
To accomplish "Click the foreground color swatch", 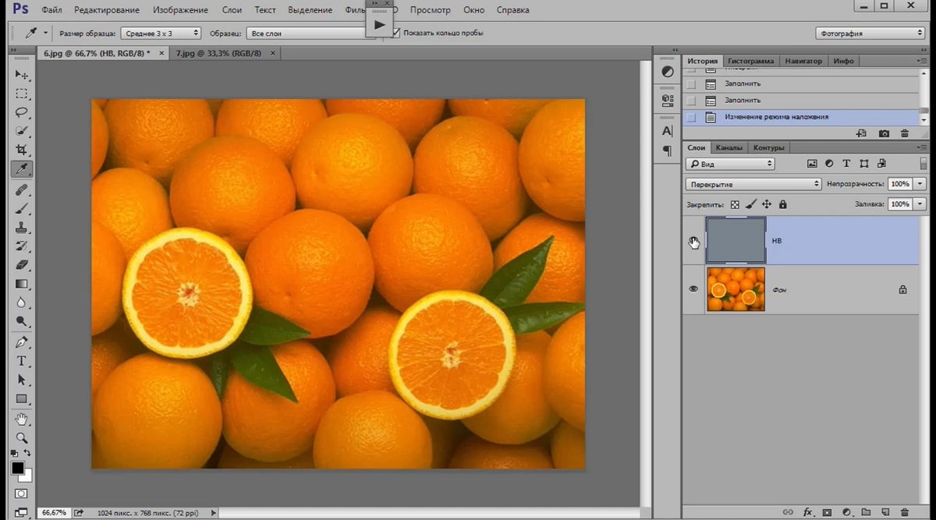I will (17, 468).
